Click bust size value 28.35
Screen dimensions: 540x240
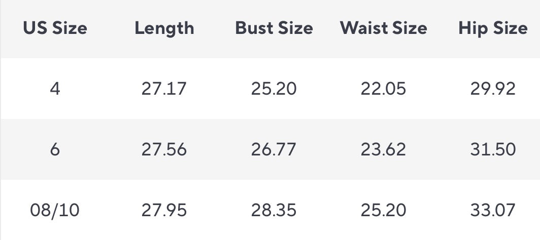coord(274,210)
